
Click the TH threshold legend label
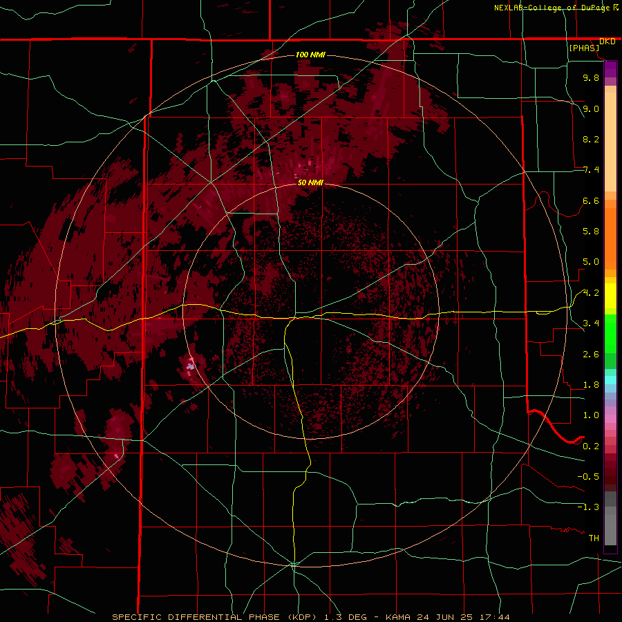point(594,538)
